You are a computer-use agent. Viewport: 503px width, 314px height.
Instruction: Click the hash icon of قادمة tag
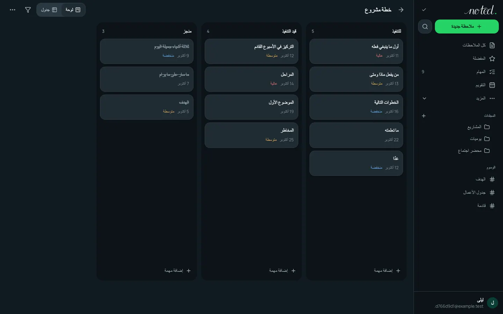(492, 206)
